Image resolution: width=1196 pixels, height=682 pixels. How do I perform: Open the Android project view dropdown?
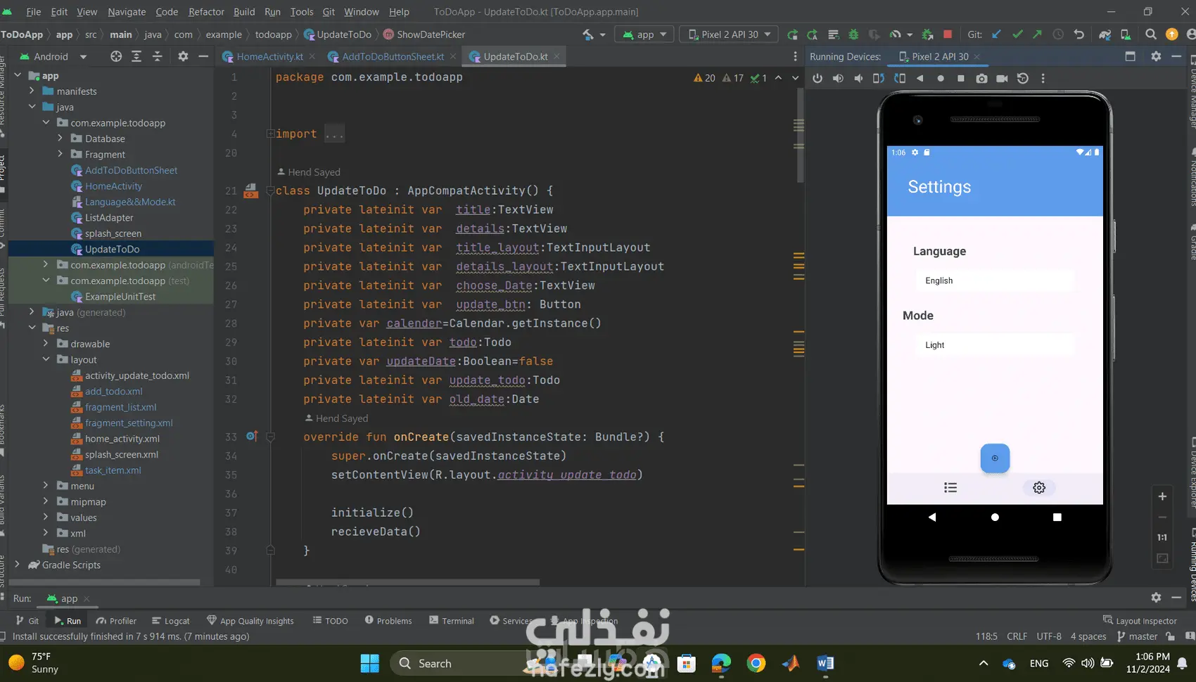point(53,56)
